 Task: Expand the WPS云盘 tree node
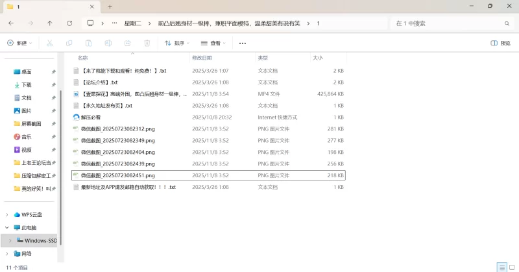tap(7, 215)
